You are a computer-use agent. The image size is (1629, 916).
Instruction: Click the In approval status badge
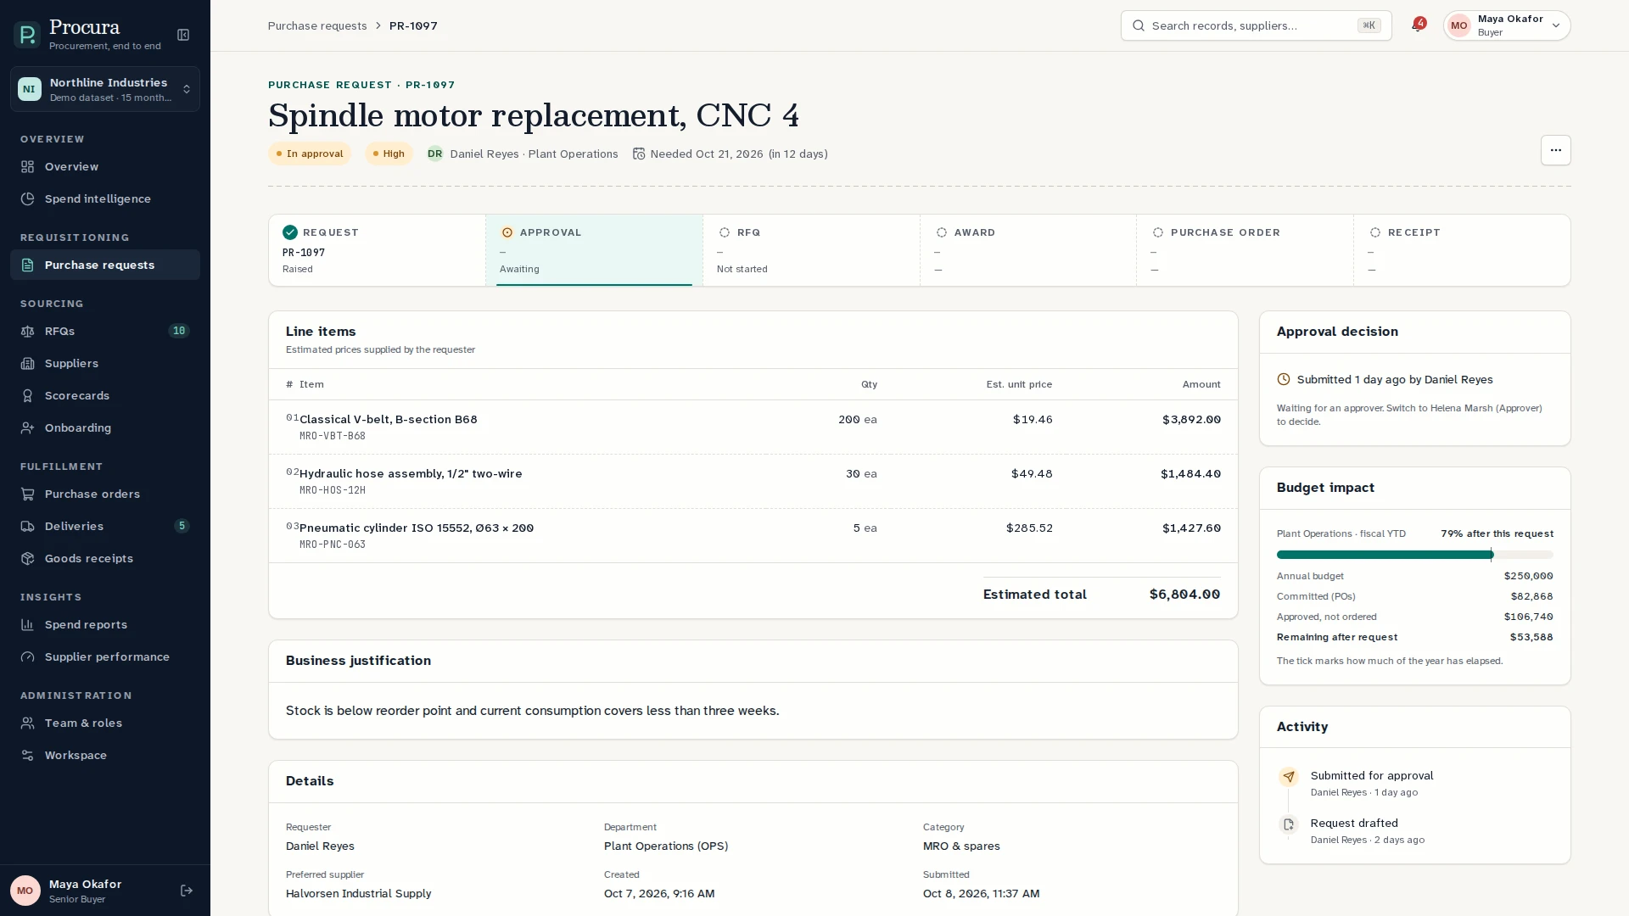310,154
